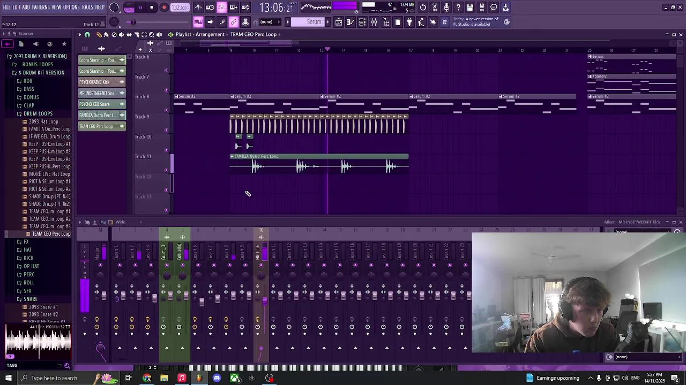The image size is (686, 385).
Task: Open the PATTERNS menu
Action: (x=40, y=7)
